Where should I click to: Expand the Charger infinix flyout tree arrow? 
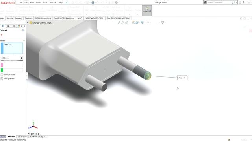click(x=27, y=23)
